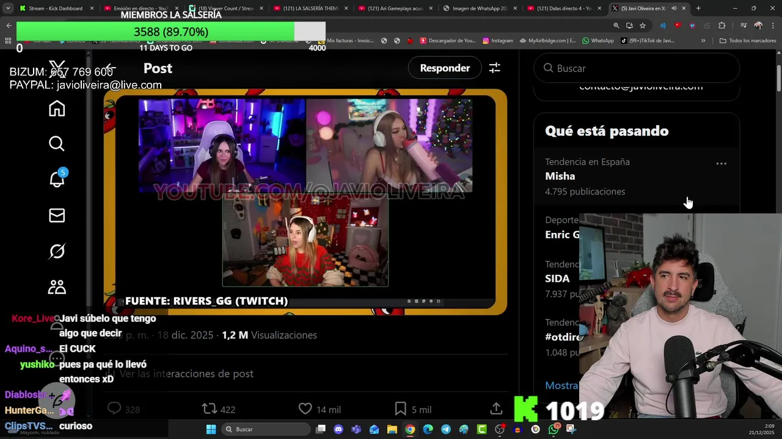Click the reply icon showing 328
782x439 pixels.
(x=114, y=409)
